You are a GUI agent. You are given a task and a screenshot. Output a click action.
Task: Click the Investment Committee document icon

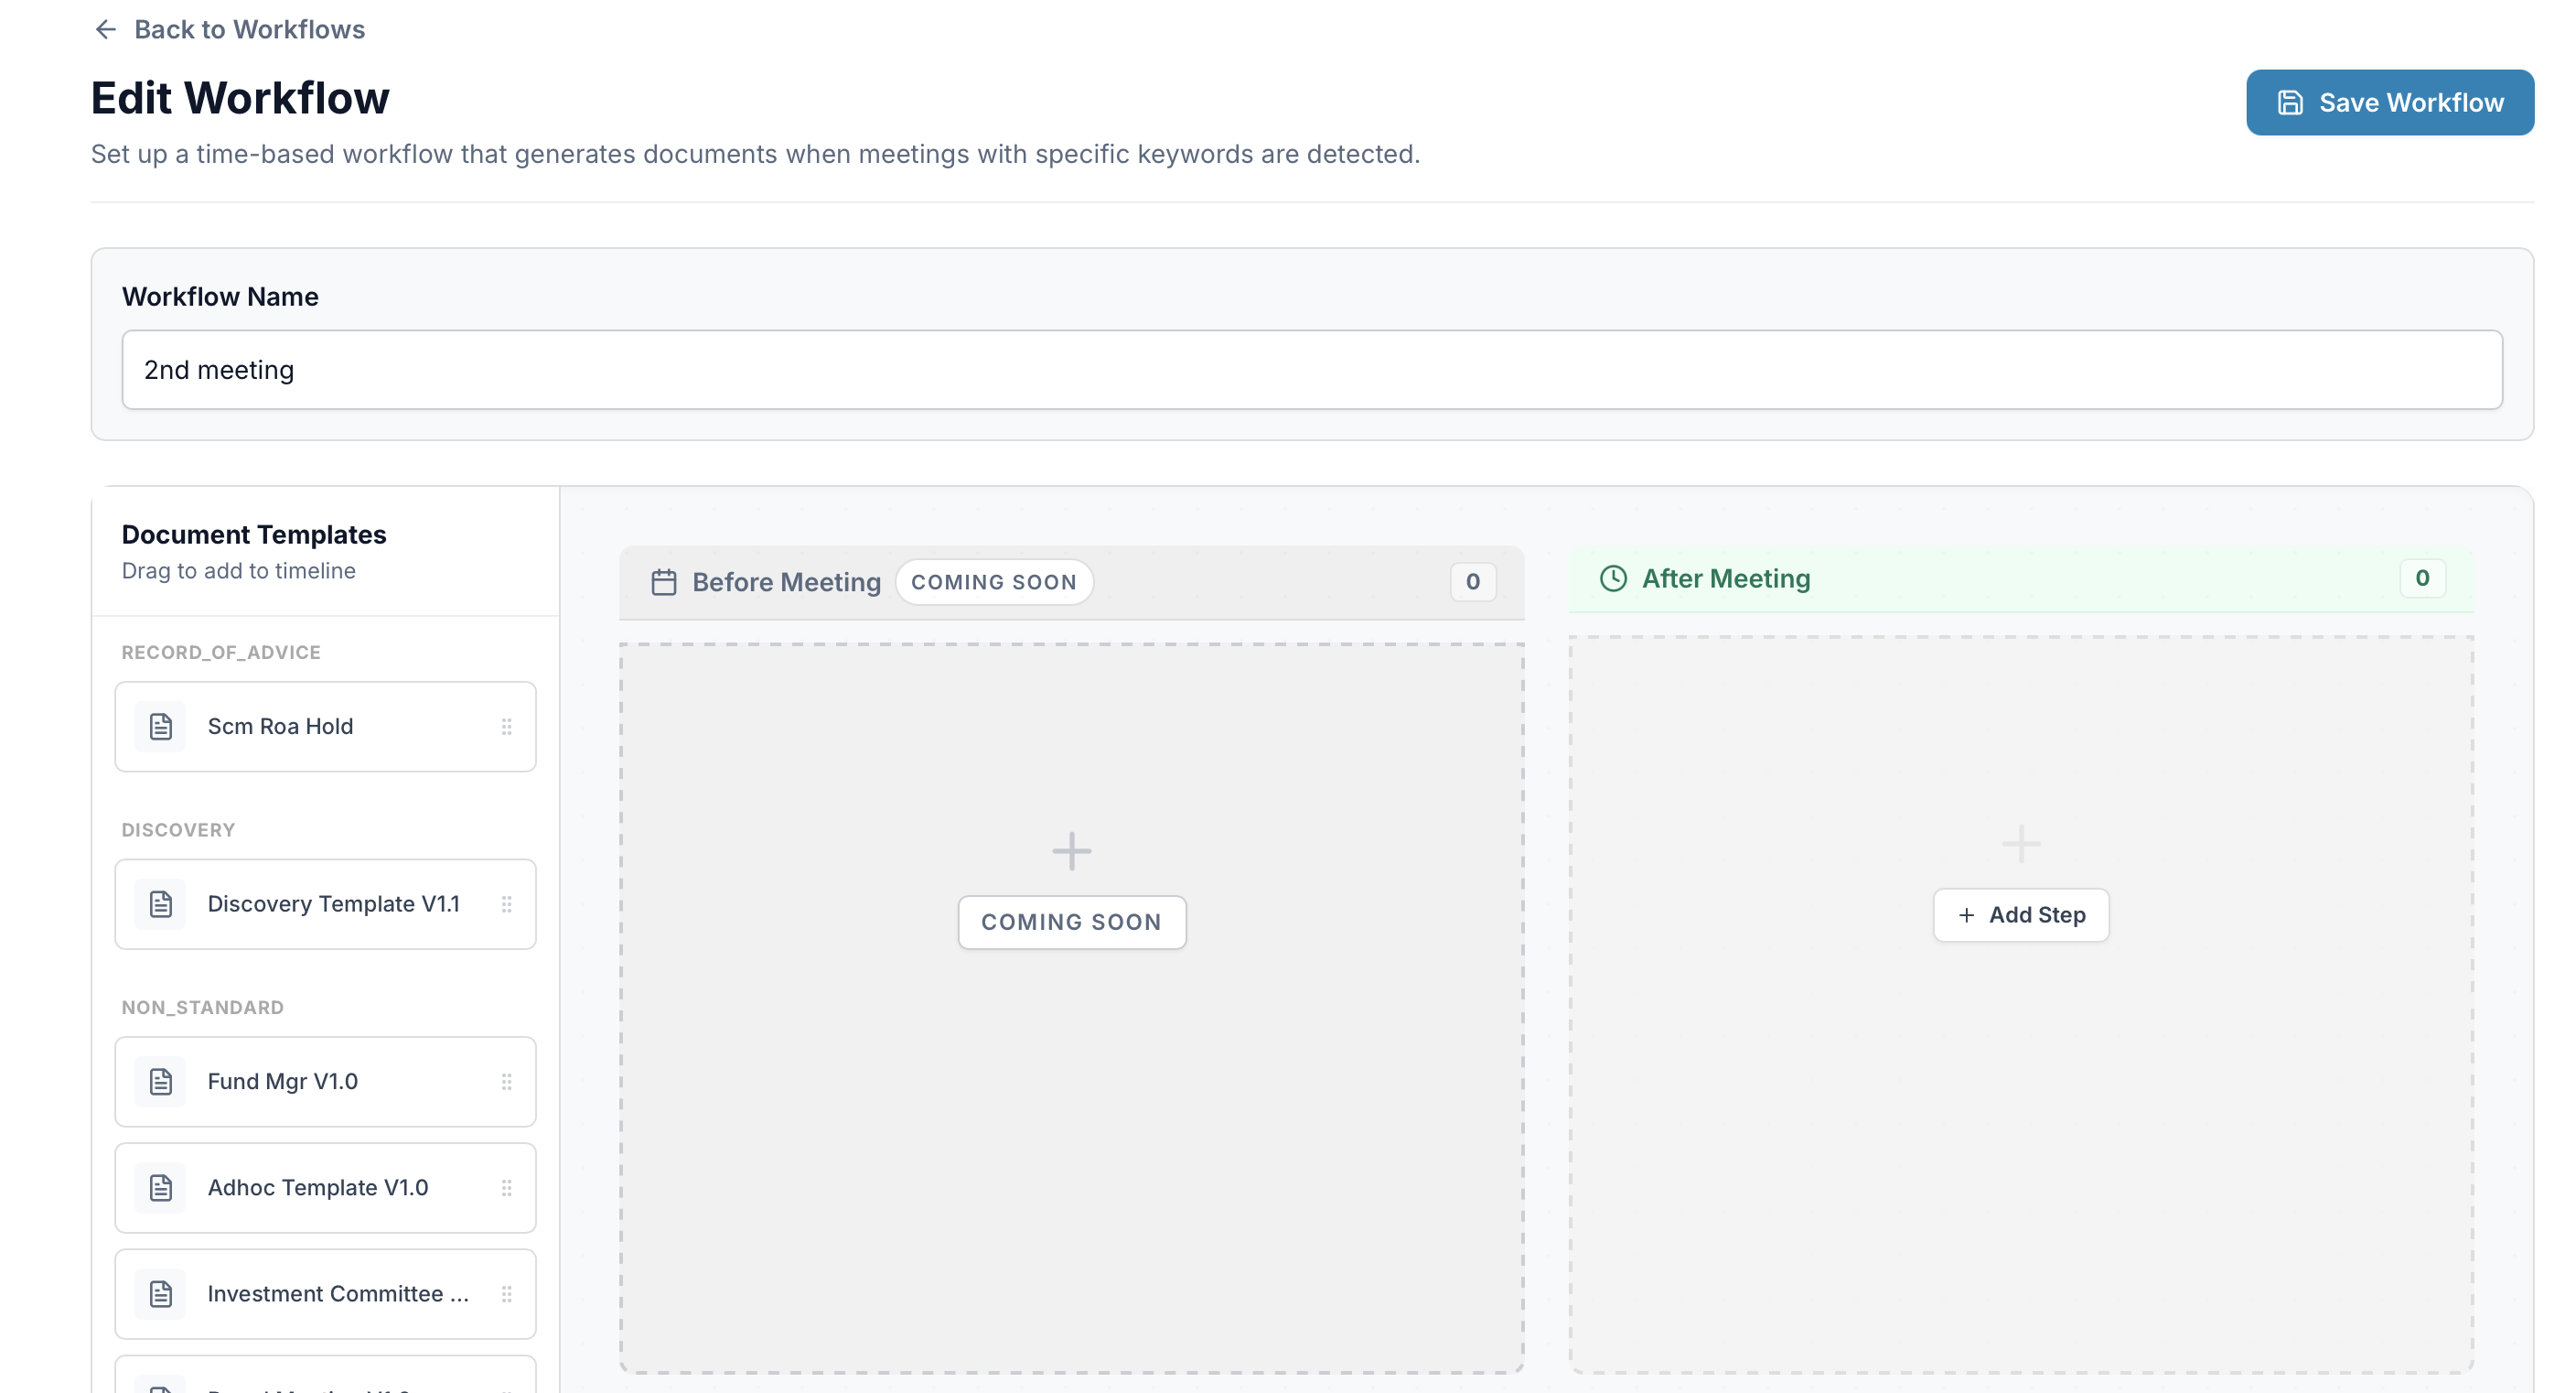coord(161,1294)
